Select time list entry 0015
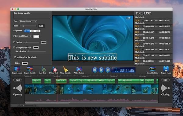 (x=153, y=51)
